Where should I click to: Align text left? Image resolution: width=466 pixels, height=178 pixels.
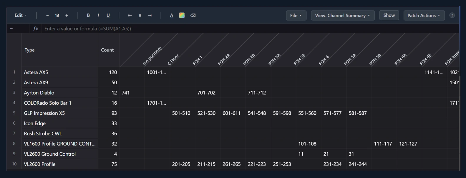point(130,15)
